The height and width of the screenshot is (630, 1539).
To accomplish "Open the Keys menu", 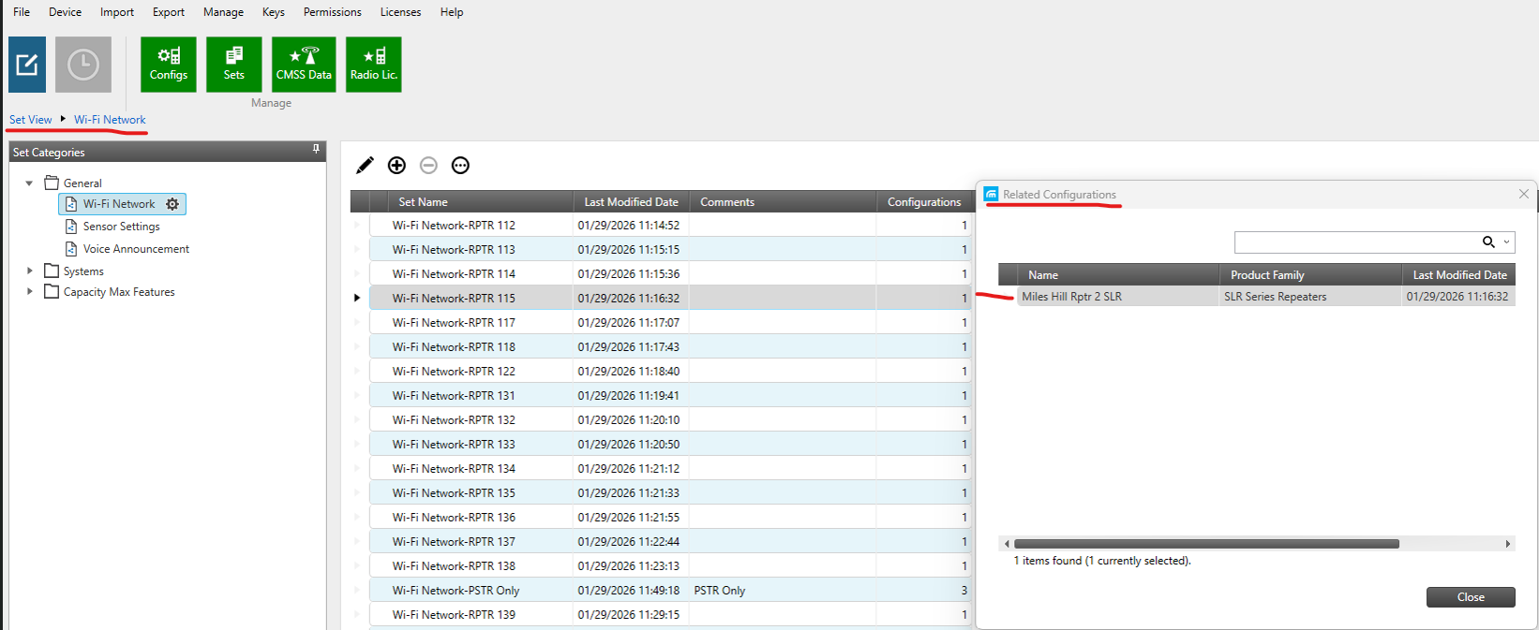I will [274, 12].
